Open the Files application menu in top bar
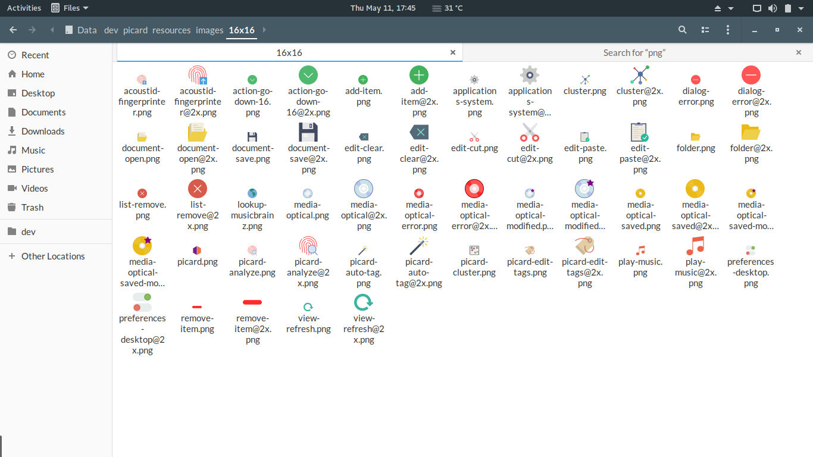The width and height of the screenshot is (813, 457). [70, 8]
